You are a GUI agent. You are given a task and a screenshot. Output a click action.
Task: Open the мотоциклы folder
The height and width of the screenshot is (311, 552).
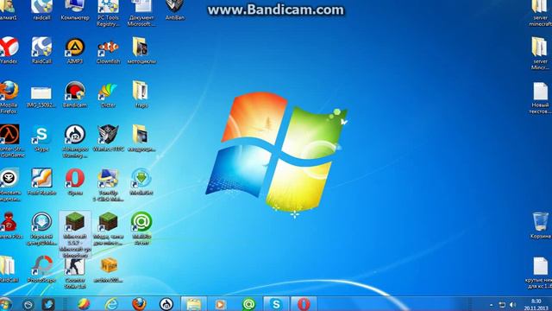tap(141, 50)
